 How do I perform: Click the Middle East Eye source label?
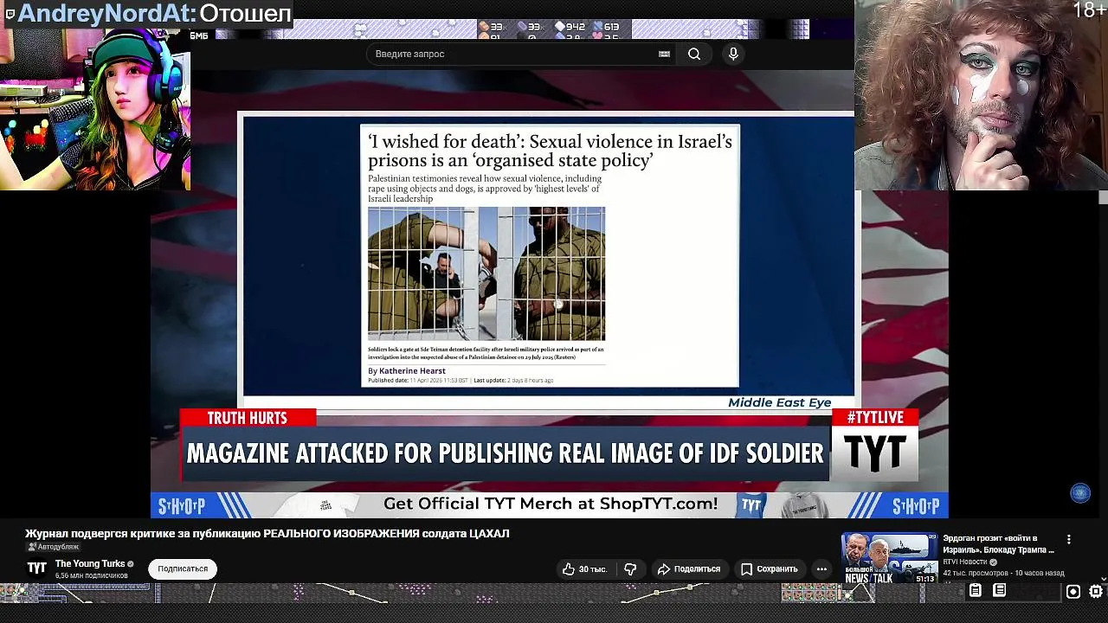(779, 402)
